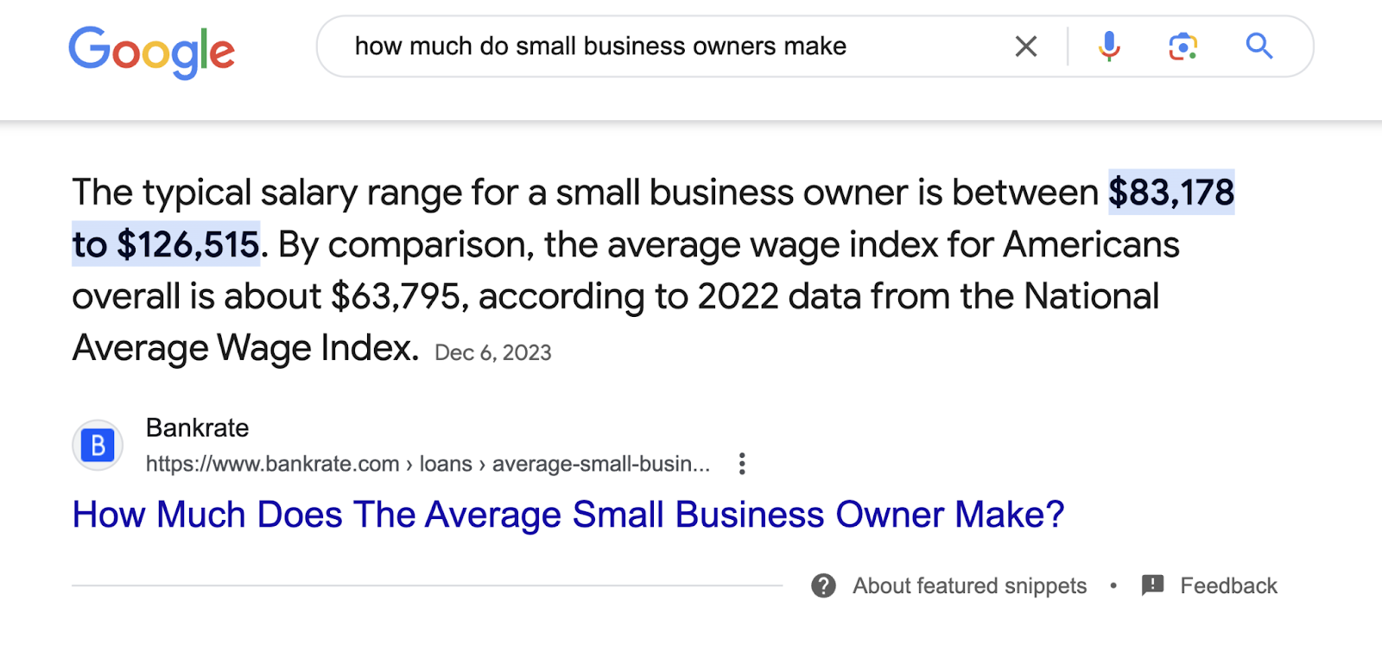This screenshot has width=1382, height=652.
Task: Click the Bankrate site favicon
Action: (x=98, y=445)
